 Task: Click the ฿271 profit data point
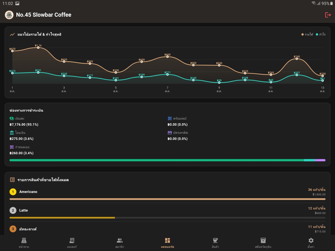point(167,75)
